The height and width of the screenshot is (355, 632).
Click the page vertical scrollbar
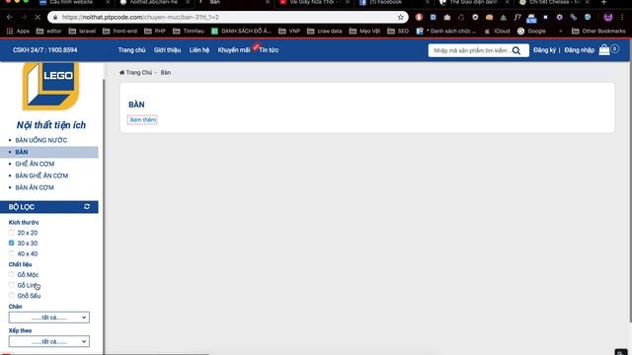pos(630,181)
